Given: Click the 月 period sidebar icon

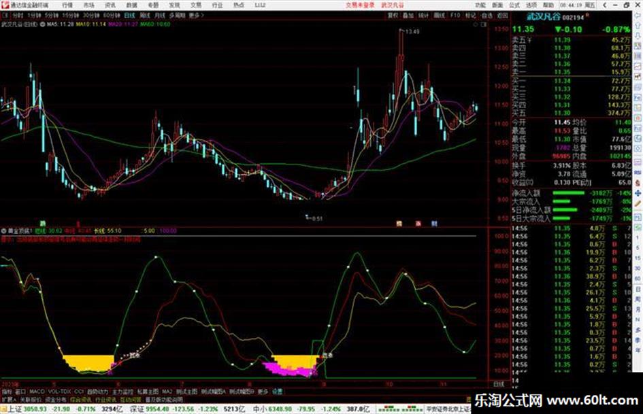Looking at the screenshot, I should click(x=638, y=310).
